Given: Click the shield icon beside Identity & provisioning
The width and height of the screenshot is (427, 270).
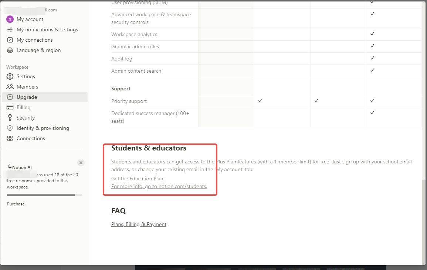Looking at the screenshot, I should [10, 128].
